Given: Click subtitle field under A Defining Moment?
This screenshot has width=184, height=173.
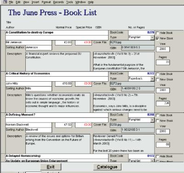Looking at the screenshot, I should [57, 120].
